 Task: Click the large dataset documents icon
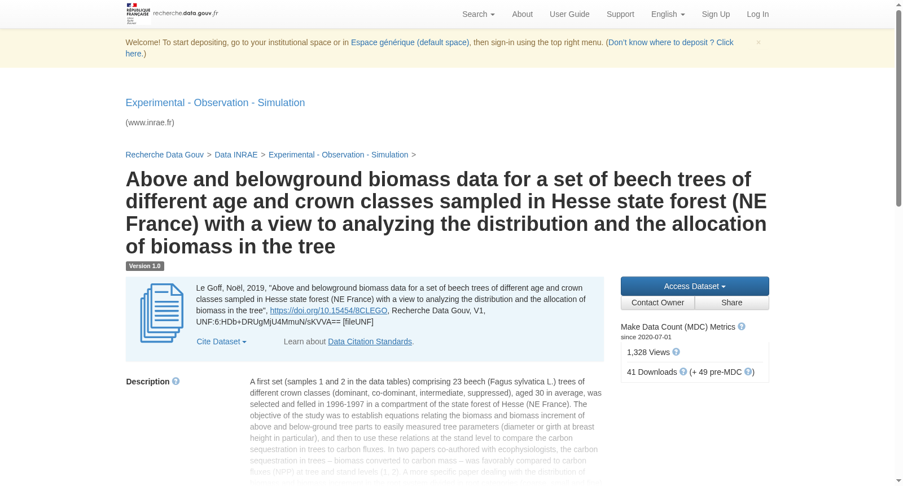pyautogui.click(x=162, y=313)
